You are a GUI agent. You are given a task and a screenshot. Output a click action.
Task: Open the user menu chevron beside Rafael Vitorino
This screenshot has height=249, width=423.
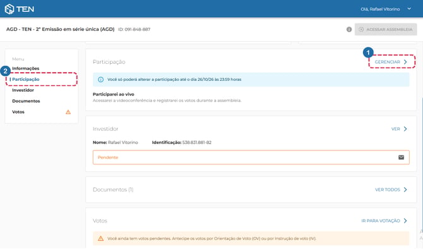[x=409, y=9]
